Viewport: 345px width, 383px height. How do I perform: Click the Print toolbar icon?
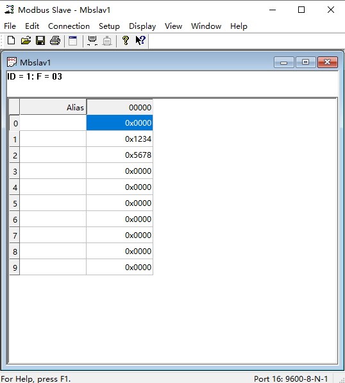(55, 40)
